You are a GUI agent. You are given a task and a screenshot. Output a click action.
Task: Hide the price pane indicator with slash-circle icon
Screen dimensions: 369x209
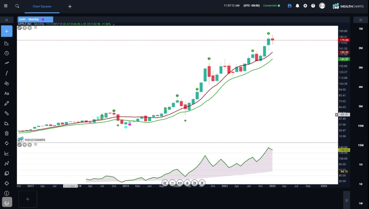(19, 28)
